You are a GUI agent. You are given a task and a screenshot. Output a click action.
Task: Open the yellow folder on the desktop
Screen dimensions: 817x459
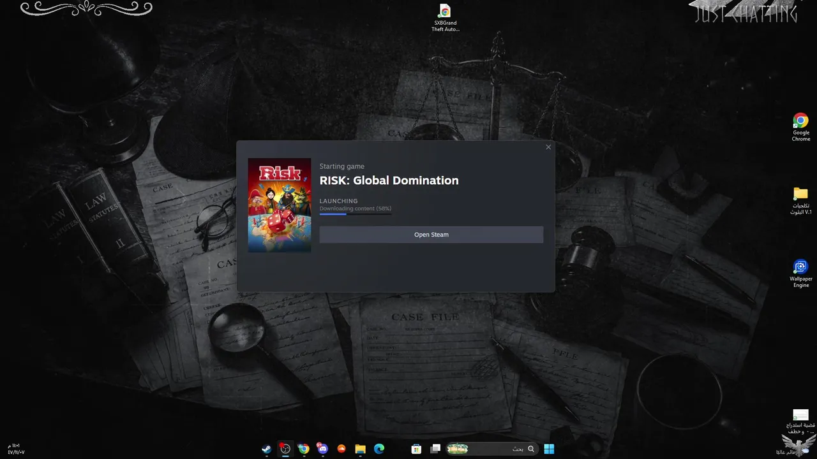point(801,201)
